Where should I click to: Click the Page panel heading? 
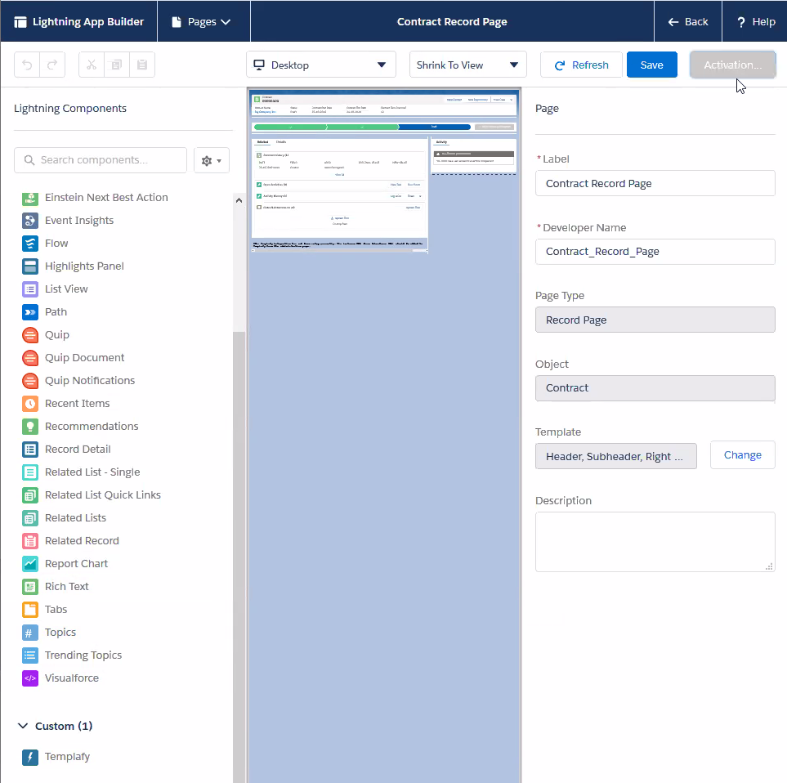click(547, 109)
